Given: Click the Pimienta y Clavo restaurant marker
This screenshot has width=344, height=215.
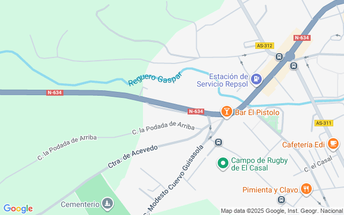Looking at the screenshot, I should point(306,189).
